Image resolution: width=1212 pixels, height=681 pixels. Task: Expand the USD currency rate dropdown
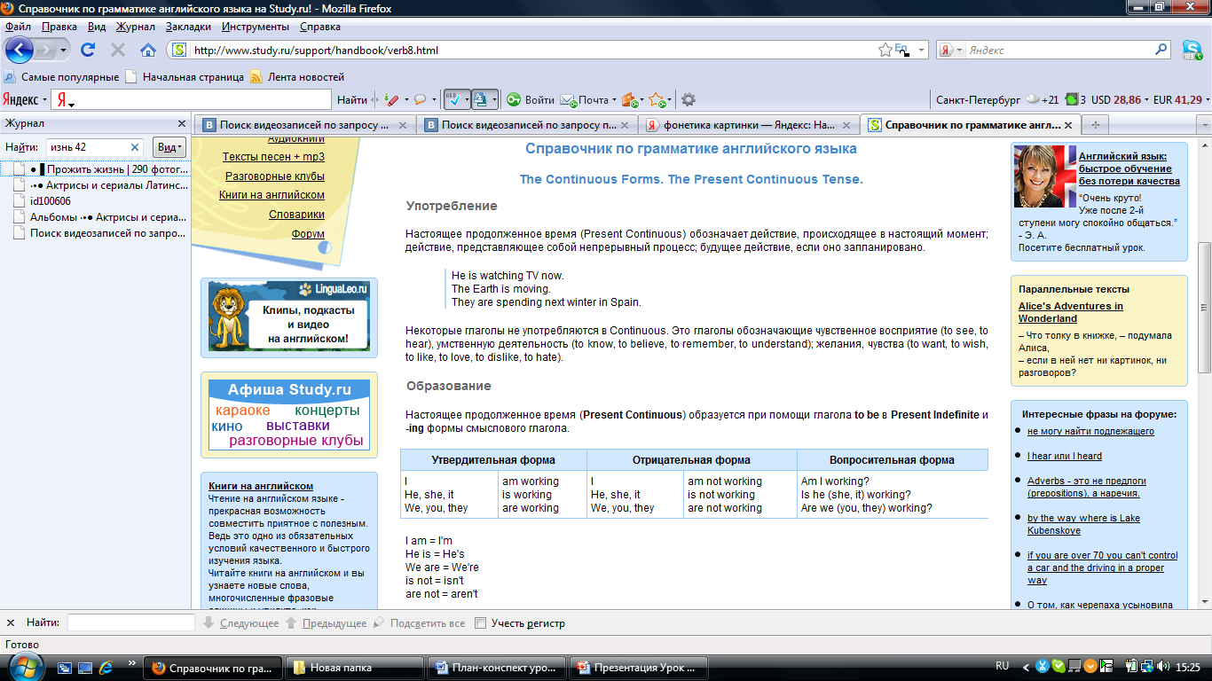point(1146,100)
